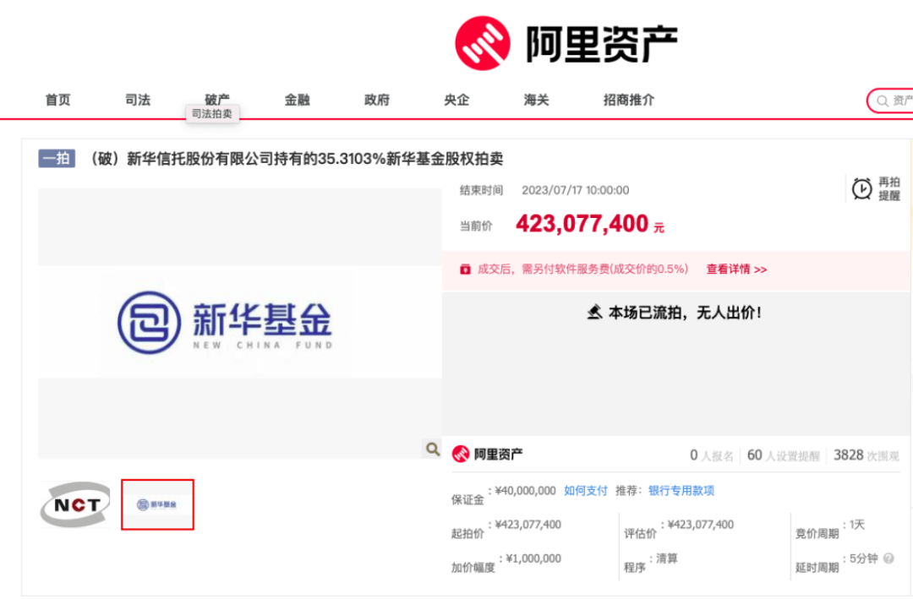This screenshot has height=599, width=913.
Task: Open the 政府 navigation tab
Action: click(377, 100)
